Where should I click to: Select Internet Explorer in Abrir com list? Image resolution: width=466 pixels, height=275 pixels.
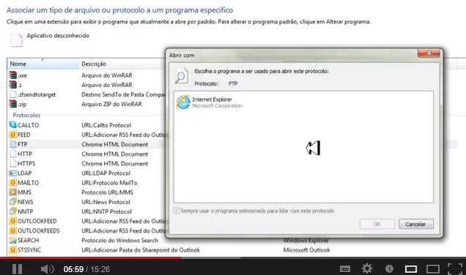coord(209,102)
